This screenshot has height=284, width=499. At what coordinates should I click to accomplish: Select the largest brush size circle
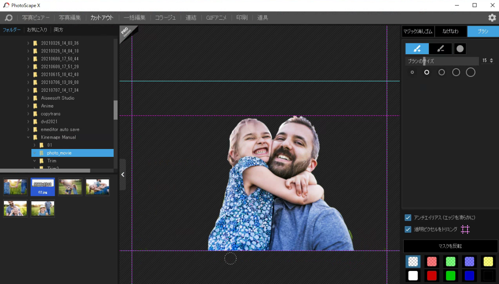point(471,72)
